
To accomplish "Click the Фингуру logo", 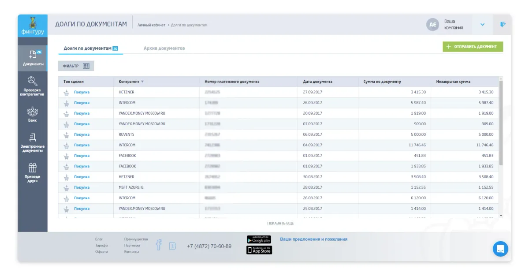I will click(33, 25).
